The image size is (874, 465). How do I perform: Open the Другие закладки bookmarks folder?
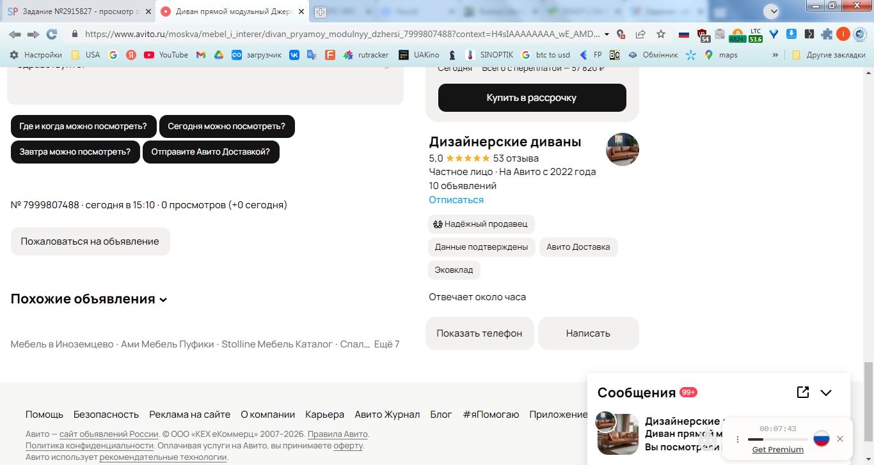pyautogui.click(x=829, y=55)
